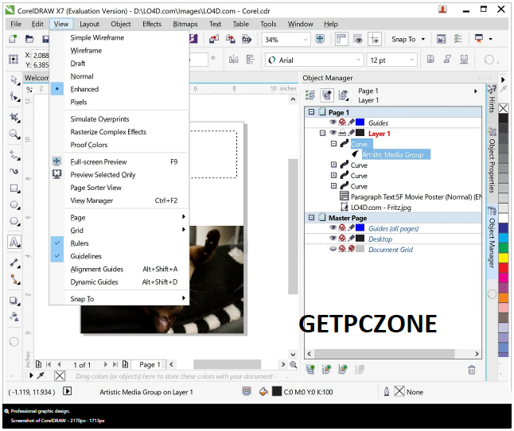The width and height of the screenshot is (514, 431).
Task: Click the X position input field
Action: tap(41, 55)
